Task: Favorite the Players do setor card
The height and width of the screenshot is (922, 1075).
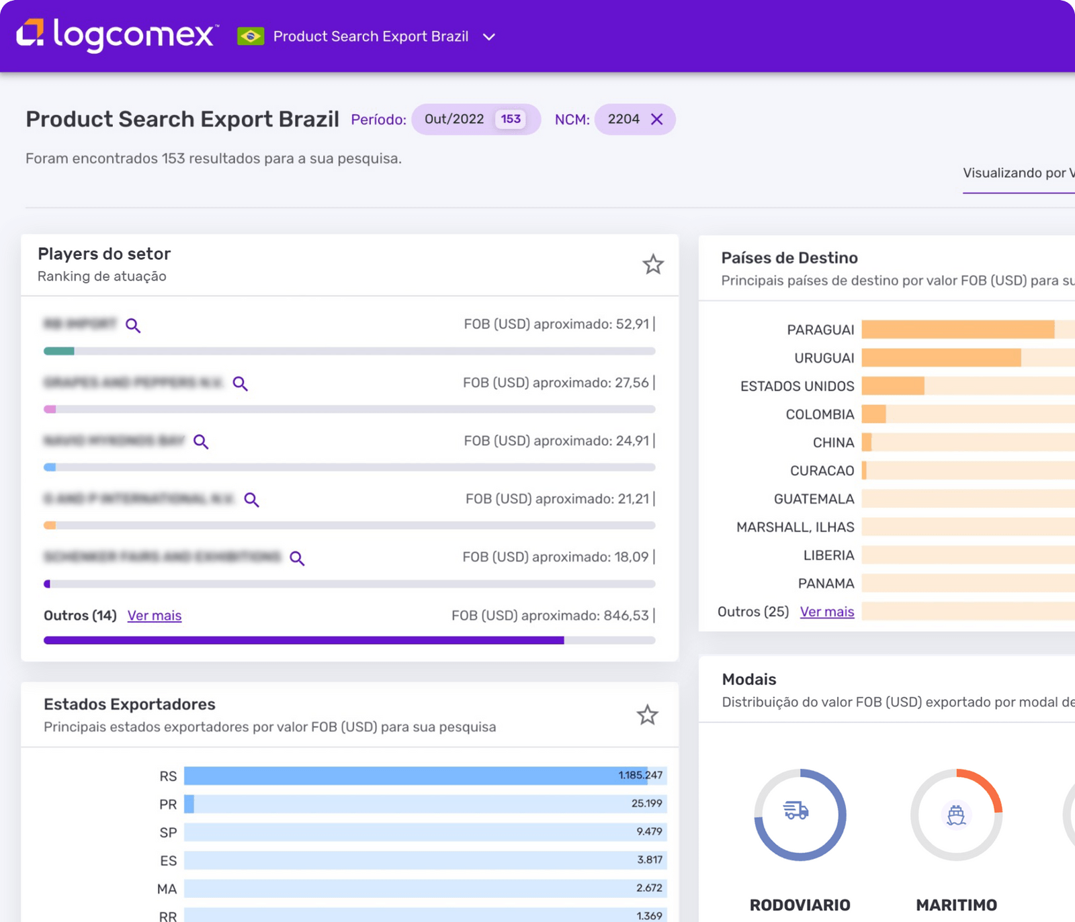Action: (x=652, y=265)
